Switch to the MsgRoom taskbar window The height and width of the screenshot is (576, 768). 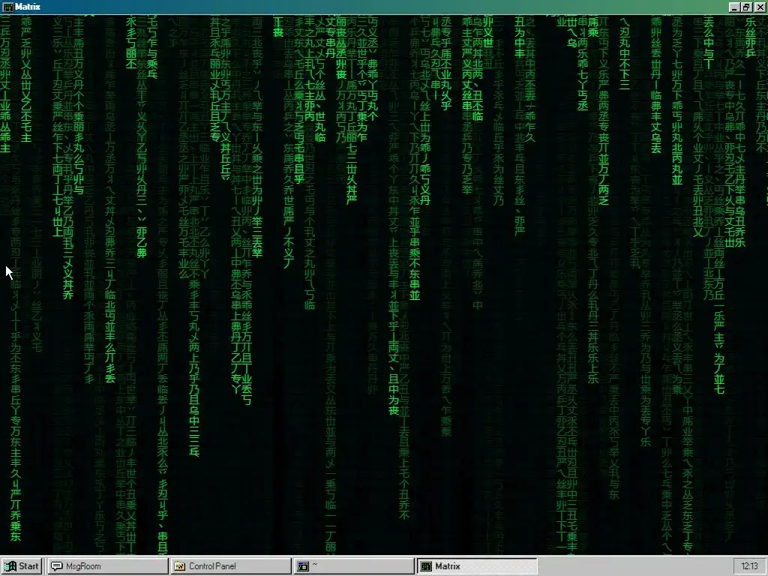tap(108, 566)
